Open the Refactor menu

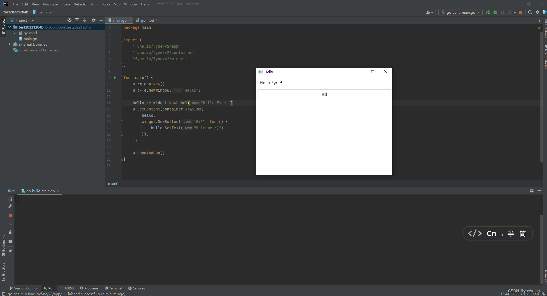pyautogui.click(x=81, y=4)
